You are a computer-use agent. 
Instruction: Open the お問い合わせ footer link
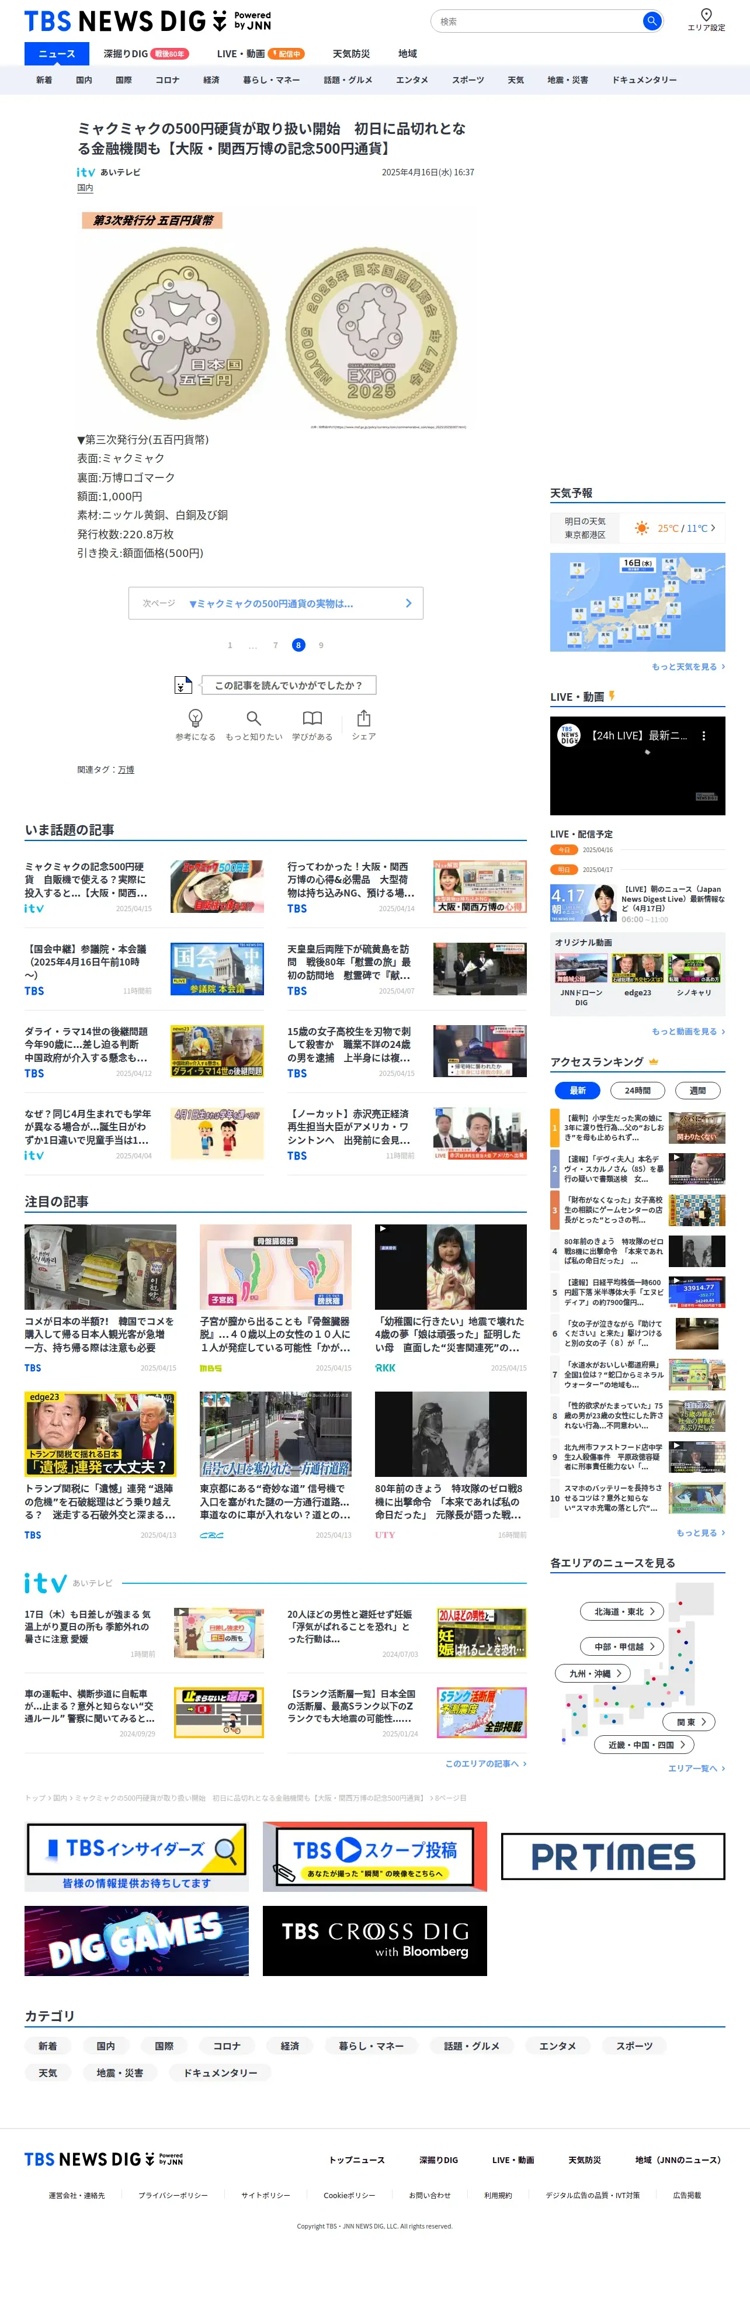[429, 2195]
